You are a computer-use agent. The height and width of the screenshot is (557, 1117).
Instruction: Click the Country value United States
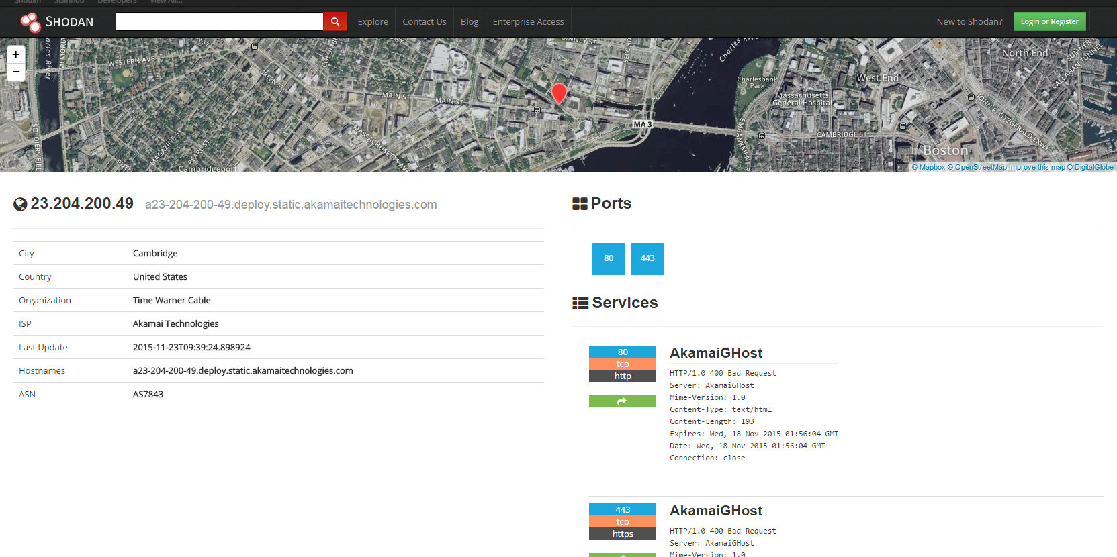pyautogui.click(x=160, y=276)
